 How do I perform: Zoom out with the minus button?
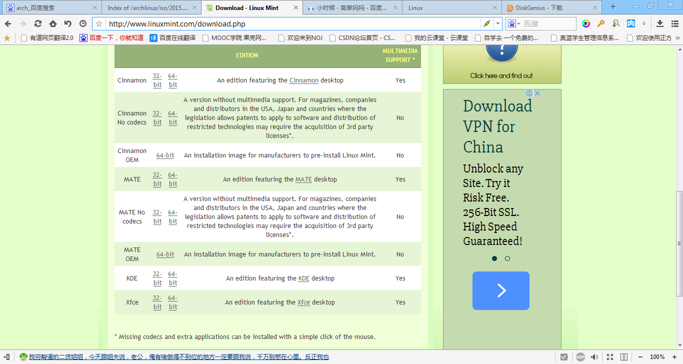click(x=639, y=357)
